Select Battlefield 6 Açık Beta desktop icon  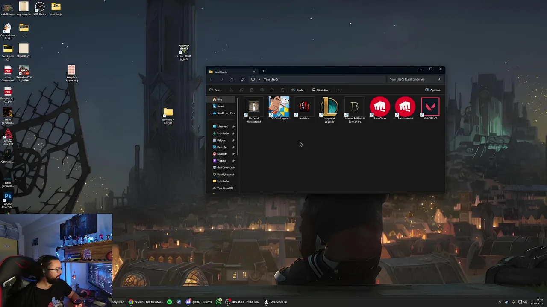24,73
